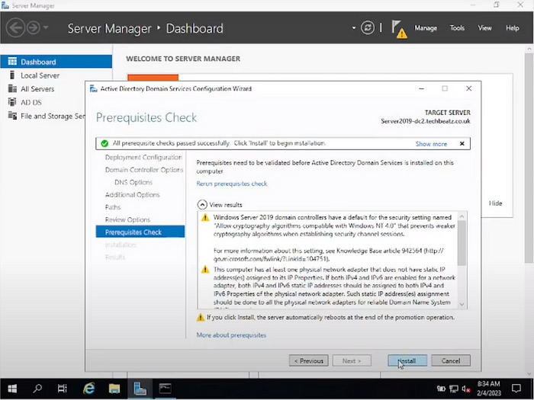
Task: Click the Server Manager forward arrow
Action: click(34, 27)
